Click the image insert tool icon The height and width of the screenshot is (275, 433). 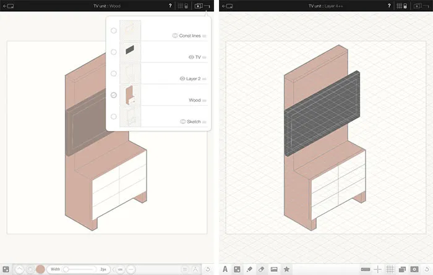(x=274, y=269)
